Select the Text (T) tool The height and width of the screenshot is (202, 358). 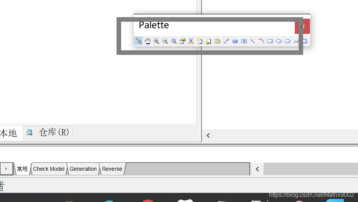[x=244, y=41]
